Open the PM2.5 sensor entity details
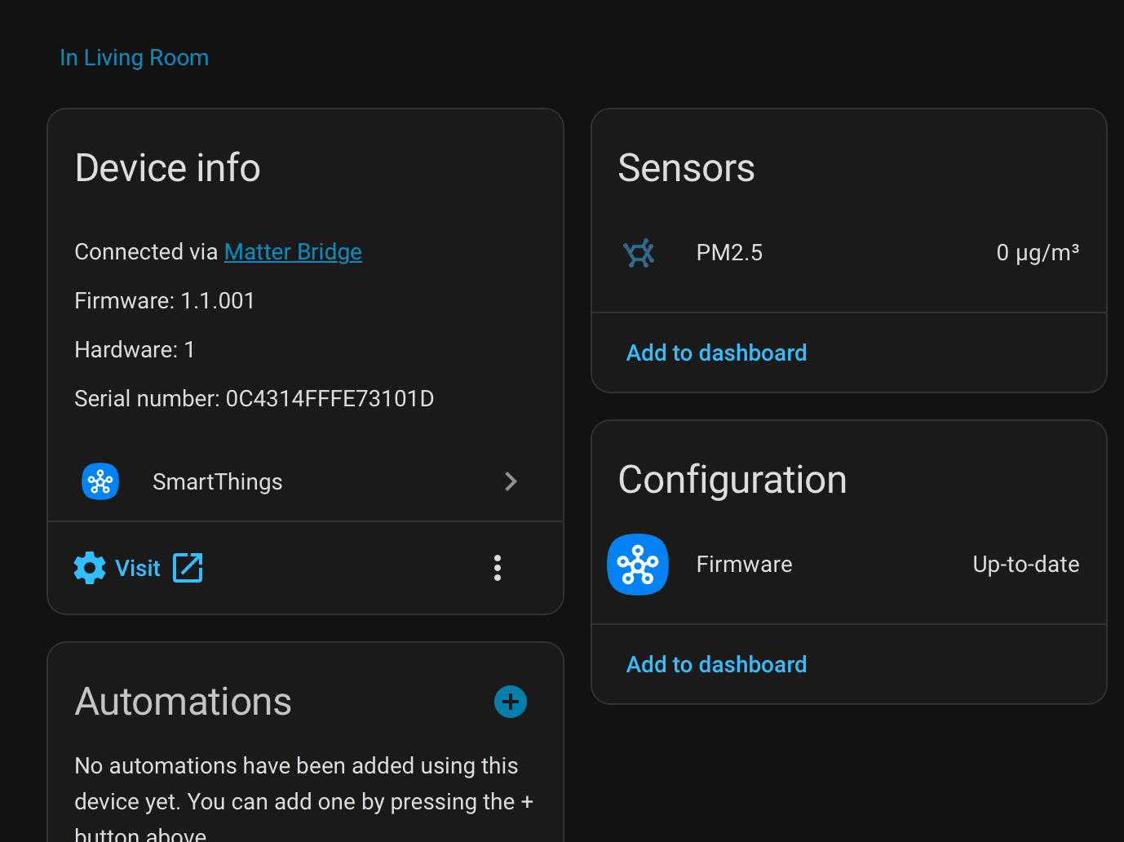The height and width of the screenshot is (842, 1124). click(x=729, y=253)
